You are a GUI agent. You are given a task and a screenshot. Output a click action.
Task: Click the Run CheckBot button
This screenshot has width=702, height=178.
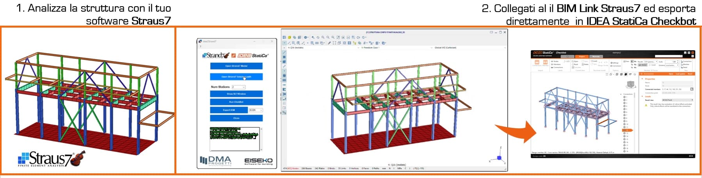tap(236, 102)
